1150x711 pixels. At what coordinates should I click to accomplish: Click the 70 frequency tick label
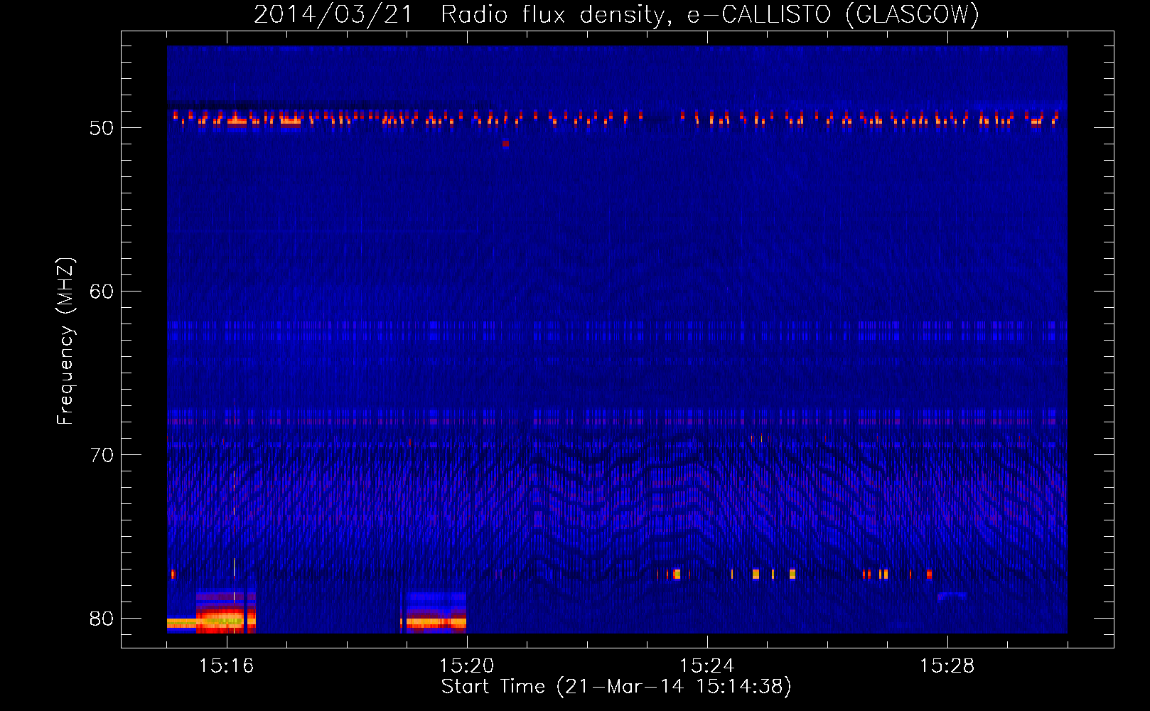[x=102, y=455]
